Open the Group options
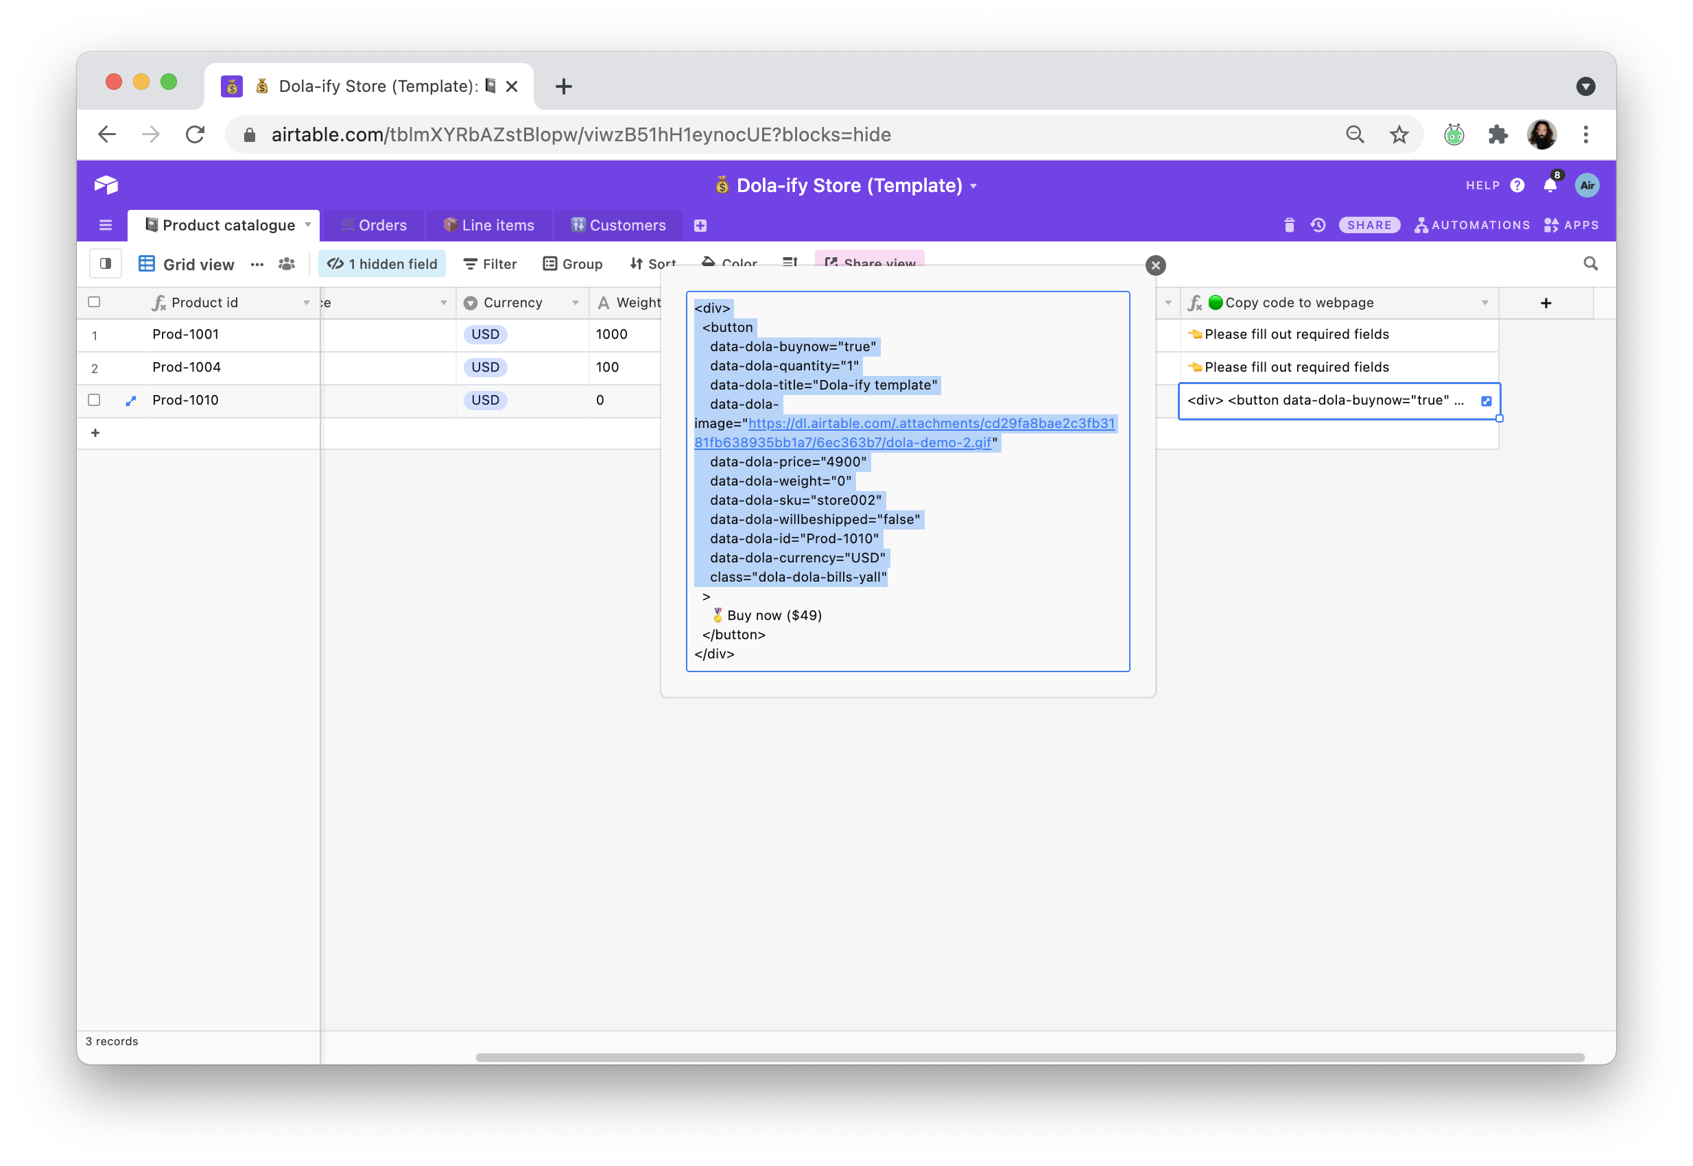 tap(572, 264)
